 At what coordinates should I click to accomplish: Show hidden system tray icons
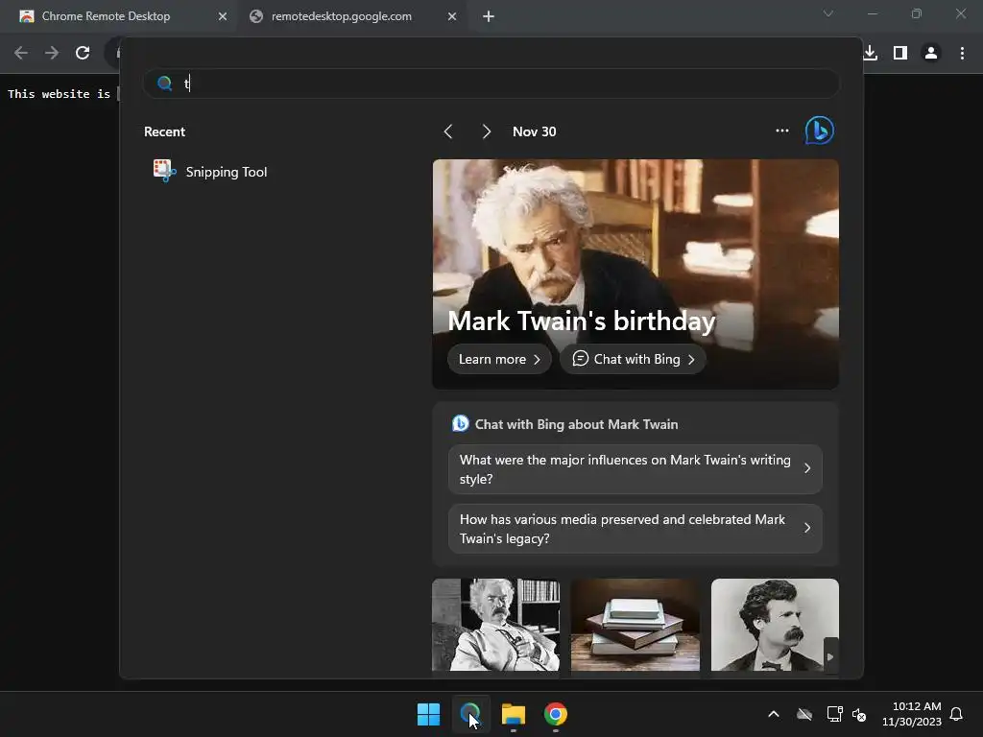(774, 714)
